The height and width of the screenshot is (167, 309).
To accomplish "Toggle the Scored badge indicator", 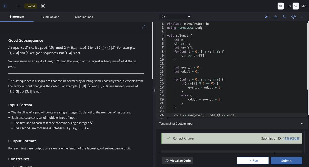I will [x=31, y=6].
